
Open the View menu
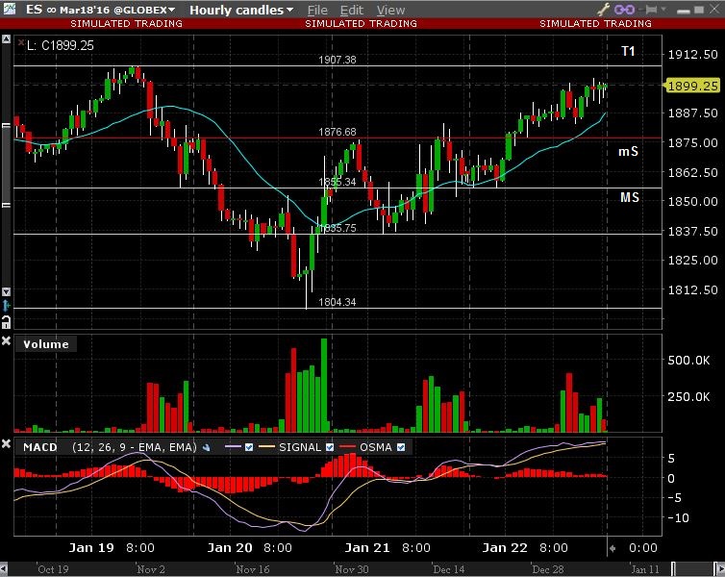pos(390,10)
